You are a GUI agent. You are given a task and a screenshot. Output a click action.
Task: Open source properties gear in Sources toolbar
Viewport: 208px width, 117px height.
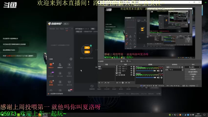click(x=123, y=83)
